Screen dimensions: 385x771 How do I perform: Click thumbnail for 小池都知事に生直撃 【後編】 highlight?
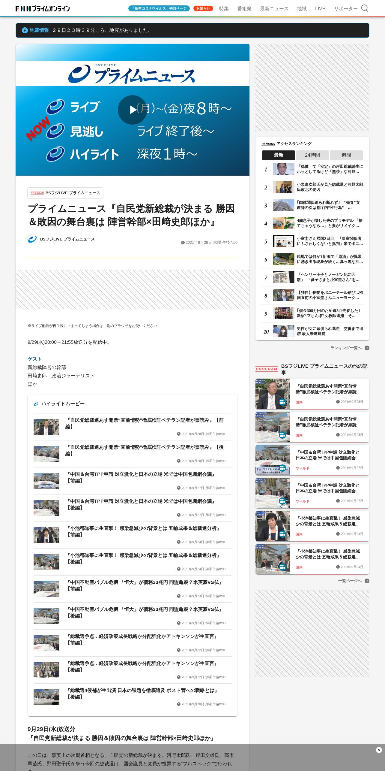(46, 562)
